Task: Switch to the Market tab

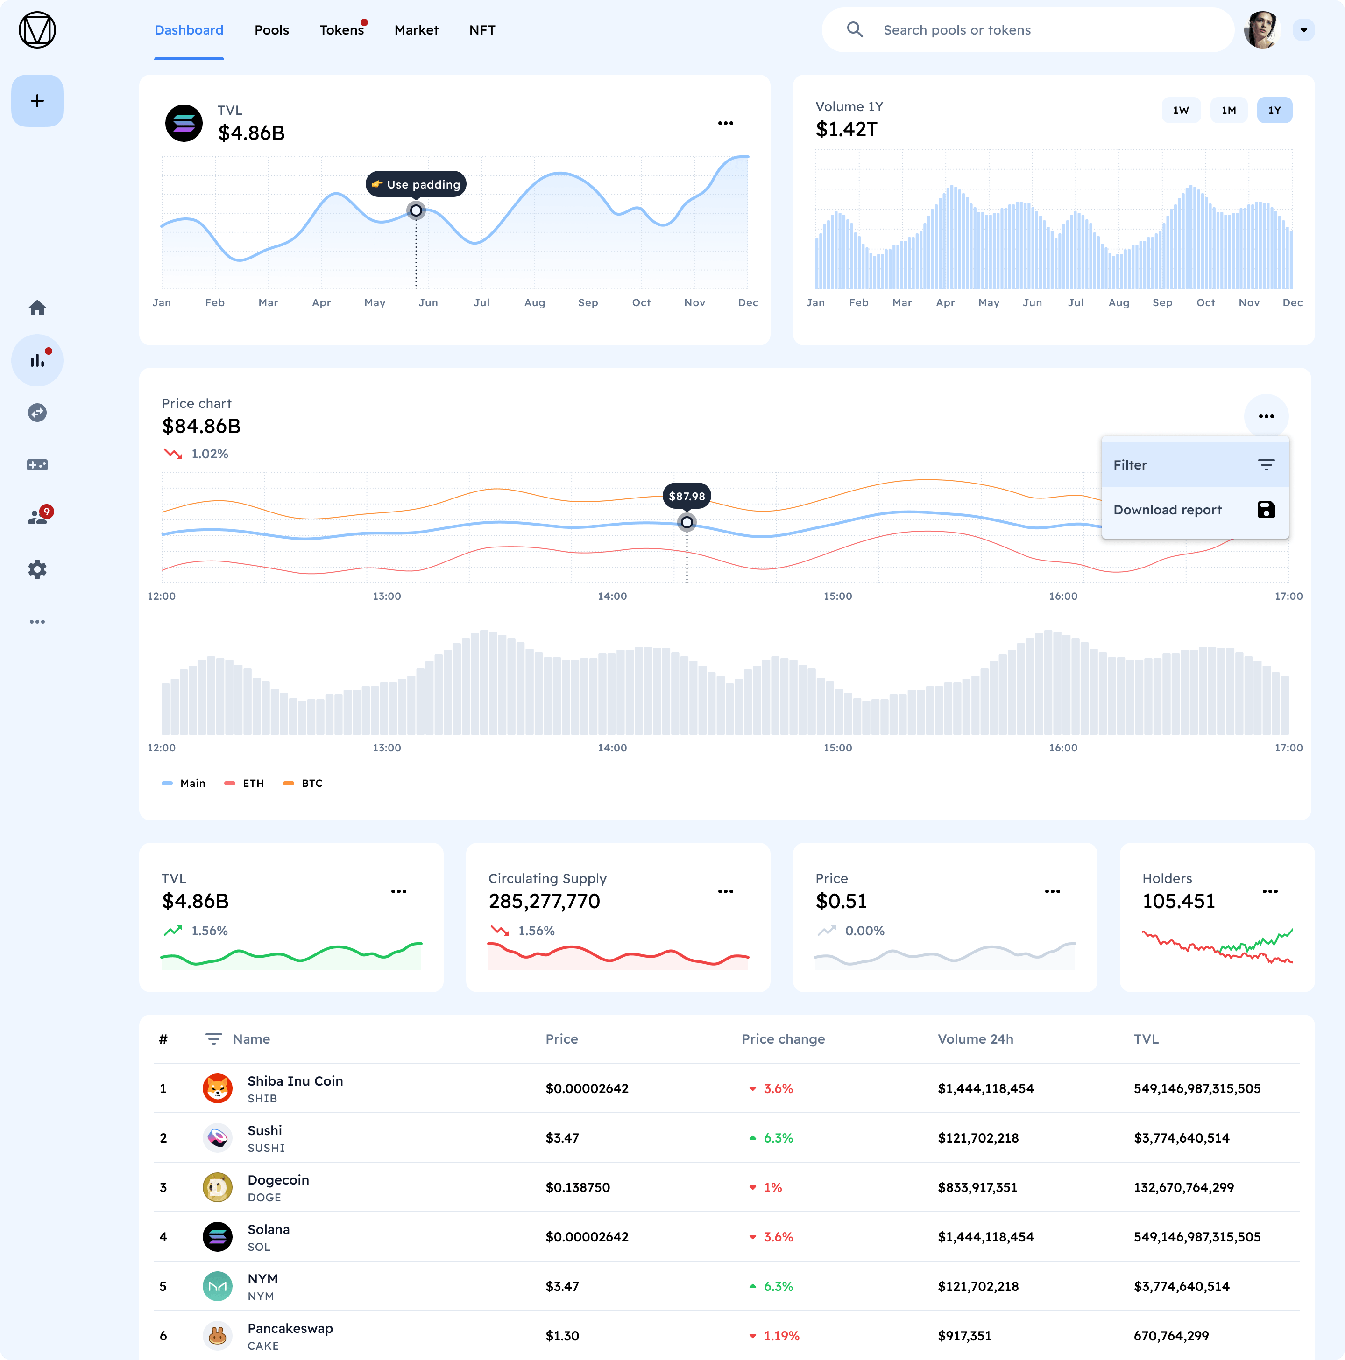Action: [417, 29]
